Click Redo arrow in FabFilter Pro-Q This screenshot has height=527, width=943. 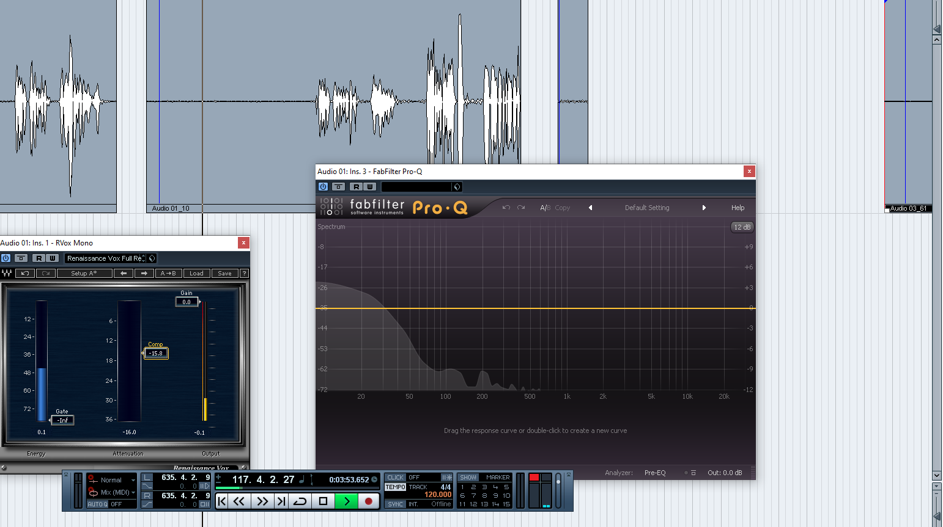click(521, 208)
